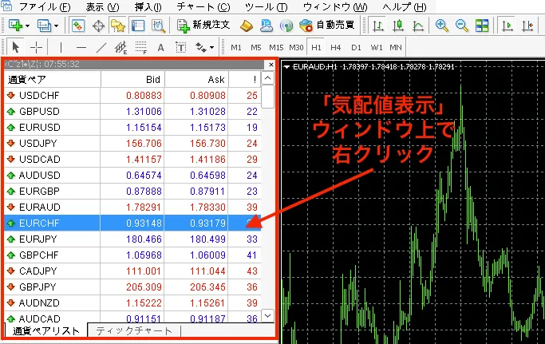Screen dimensions: 545x344
Task: Select the equidistant channel tool
Action: tap(121, 47)
